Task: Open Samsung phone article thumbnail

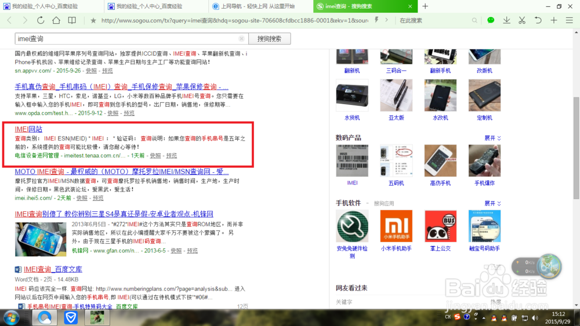Action: (41, 239)
